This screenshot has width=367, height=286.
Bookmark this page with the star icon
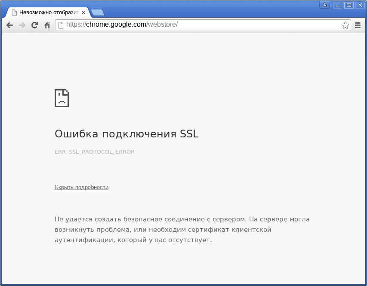[x=344, y=25]
